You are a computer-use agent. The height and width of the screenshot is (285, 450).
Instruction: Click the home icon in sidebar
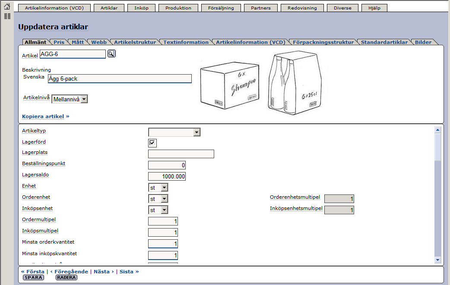click(7, 6)
